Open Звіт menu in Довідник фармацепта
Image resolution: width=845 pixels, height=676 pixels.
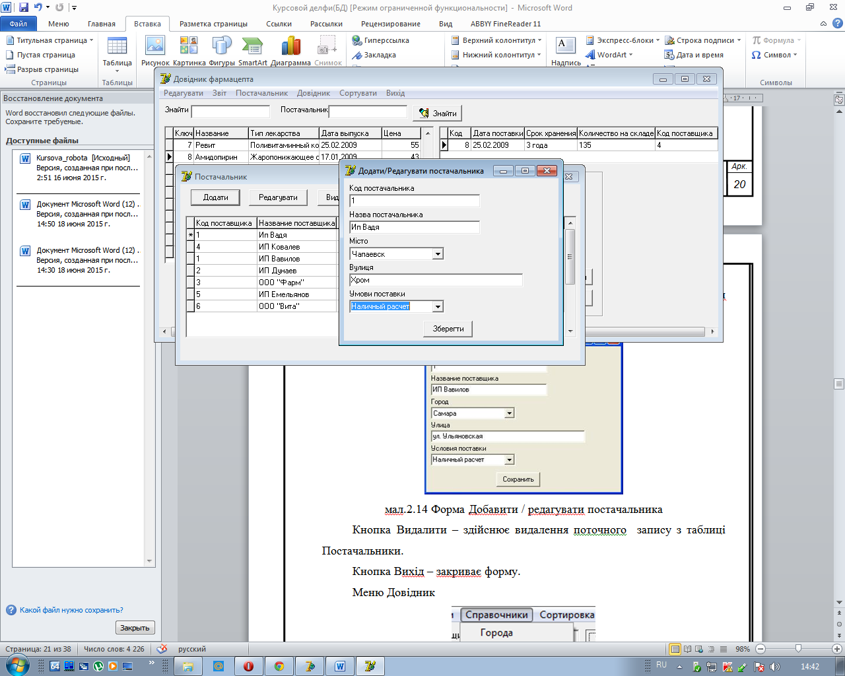(219, 93)
